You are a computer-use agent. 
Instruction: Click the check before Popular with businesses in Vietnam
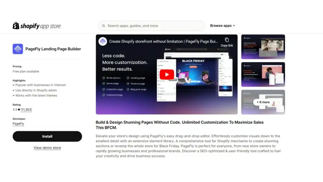14,85
